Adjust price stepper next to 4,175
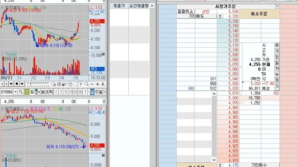Viewport: 298px width, 167px height. [x=220, y=165]
